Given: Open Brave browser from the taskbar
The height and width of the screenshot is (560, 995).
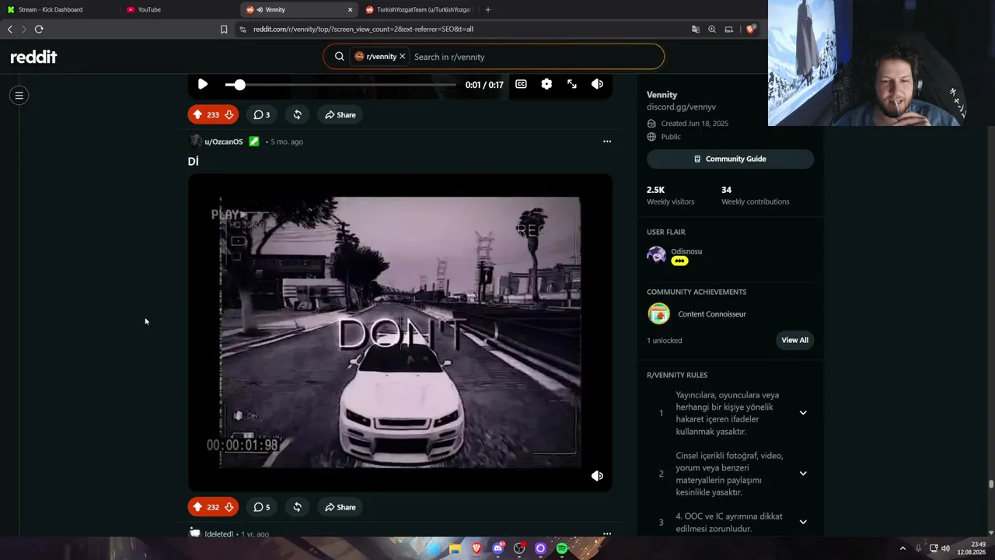Looking at the screenshot, I should [x=477, y=548].
